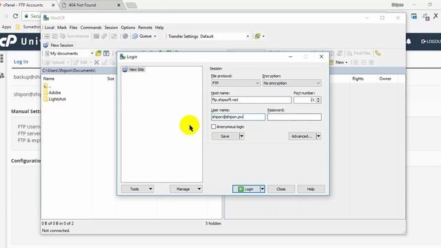Open the Manage dropdown in Login dialog
This screenshot has width=441, height=248.
pos(186,189)
